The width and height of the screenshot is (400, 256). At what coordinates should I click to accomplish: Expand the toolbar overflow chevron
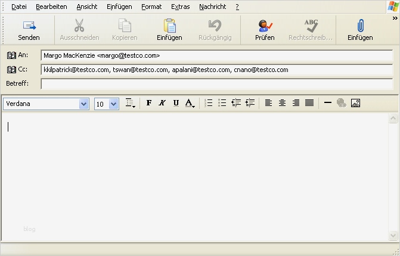pos(395,18)
